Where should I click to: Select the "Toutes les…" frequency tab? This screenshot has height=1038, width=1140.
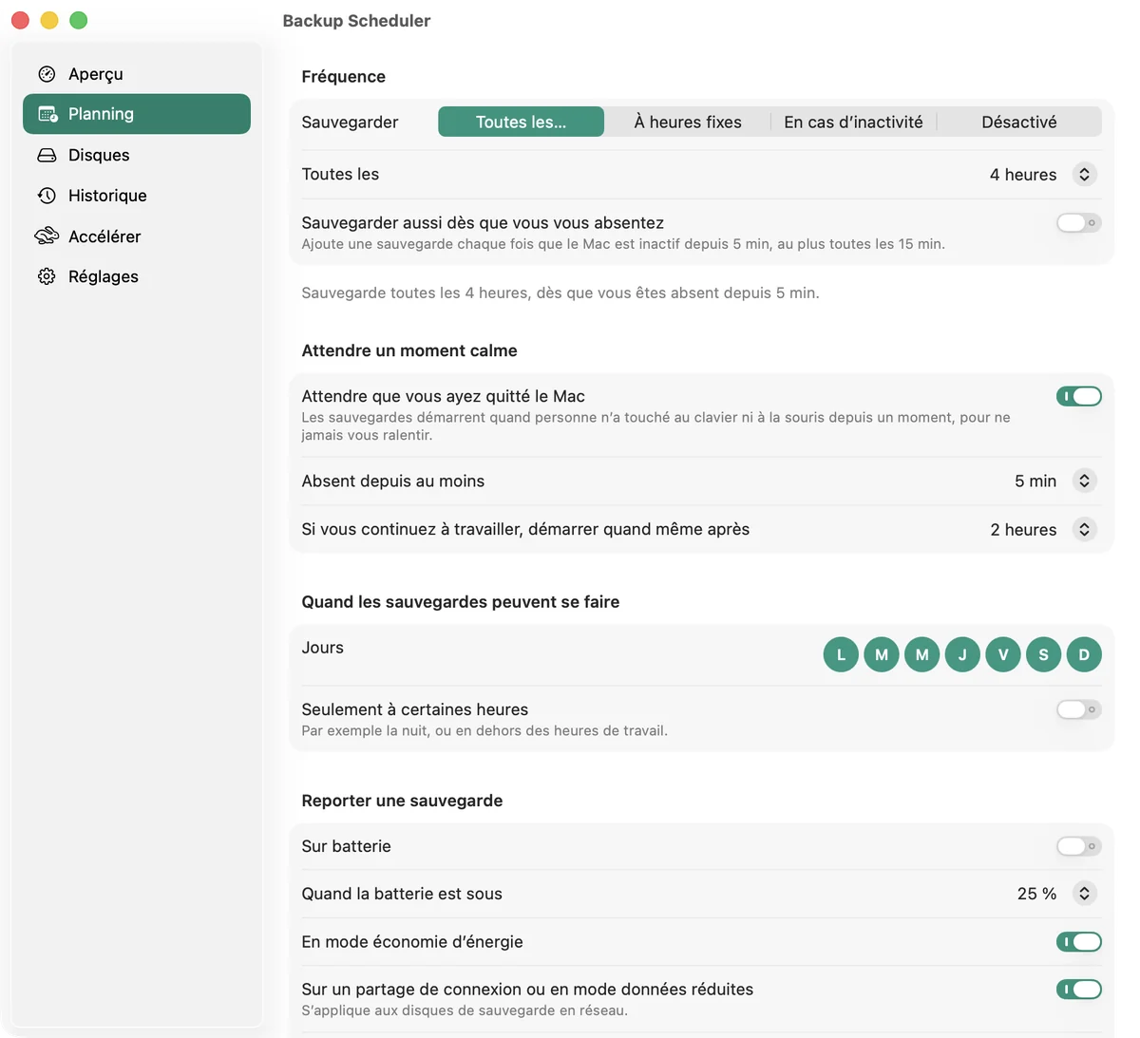(521, 122)
